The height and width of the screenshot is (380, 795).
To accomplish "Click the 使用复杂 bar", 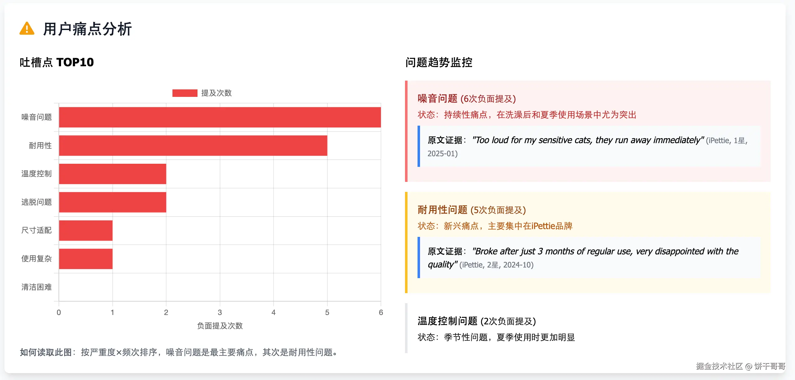I will pos(85,259).
